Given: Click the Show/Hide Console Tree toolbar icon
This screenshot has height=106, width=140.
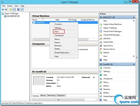Looking at the screenshot, I should (x=14, y=10).
